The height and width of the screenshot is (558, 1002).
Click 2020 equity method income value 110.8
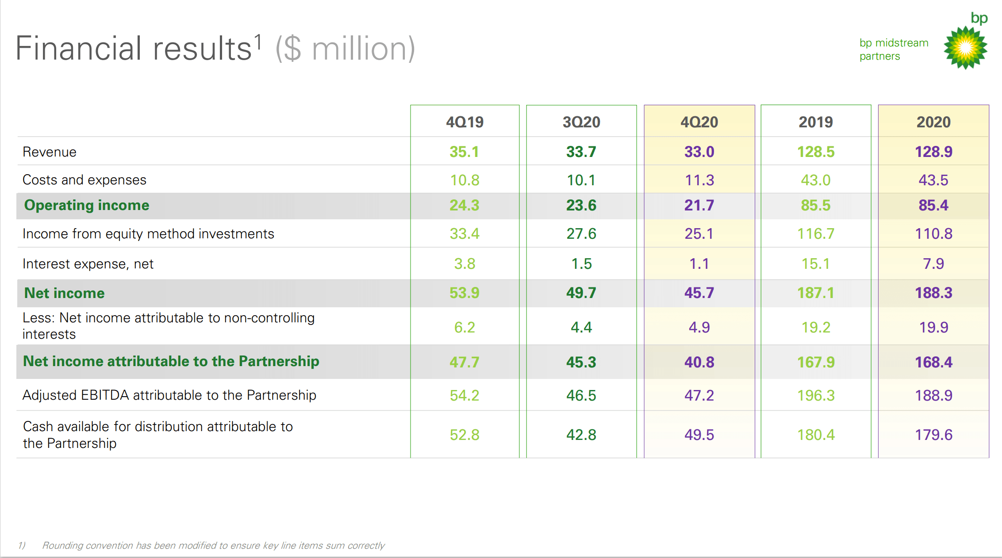click(x=933, y=234)
